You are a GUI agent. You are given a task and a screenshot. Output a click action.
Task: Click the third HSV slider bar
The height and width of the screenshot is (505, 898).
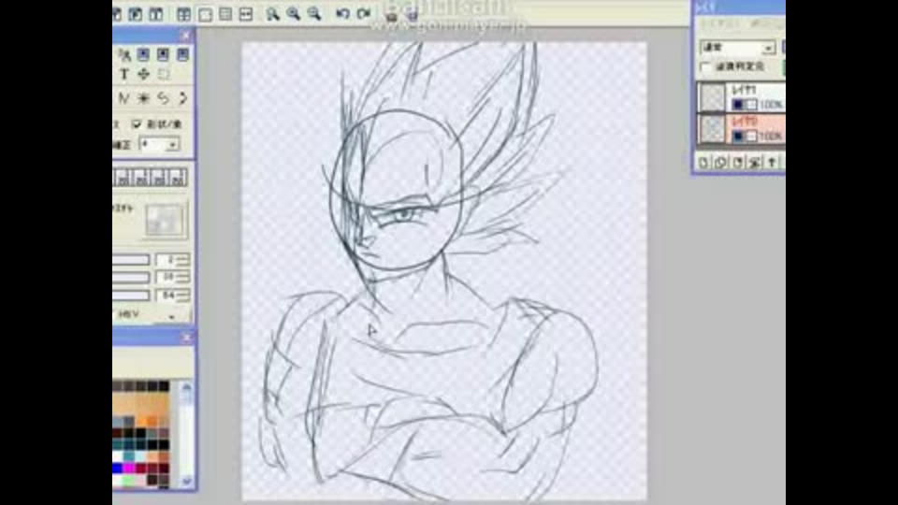(131, 296)
